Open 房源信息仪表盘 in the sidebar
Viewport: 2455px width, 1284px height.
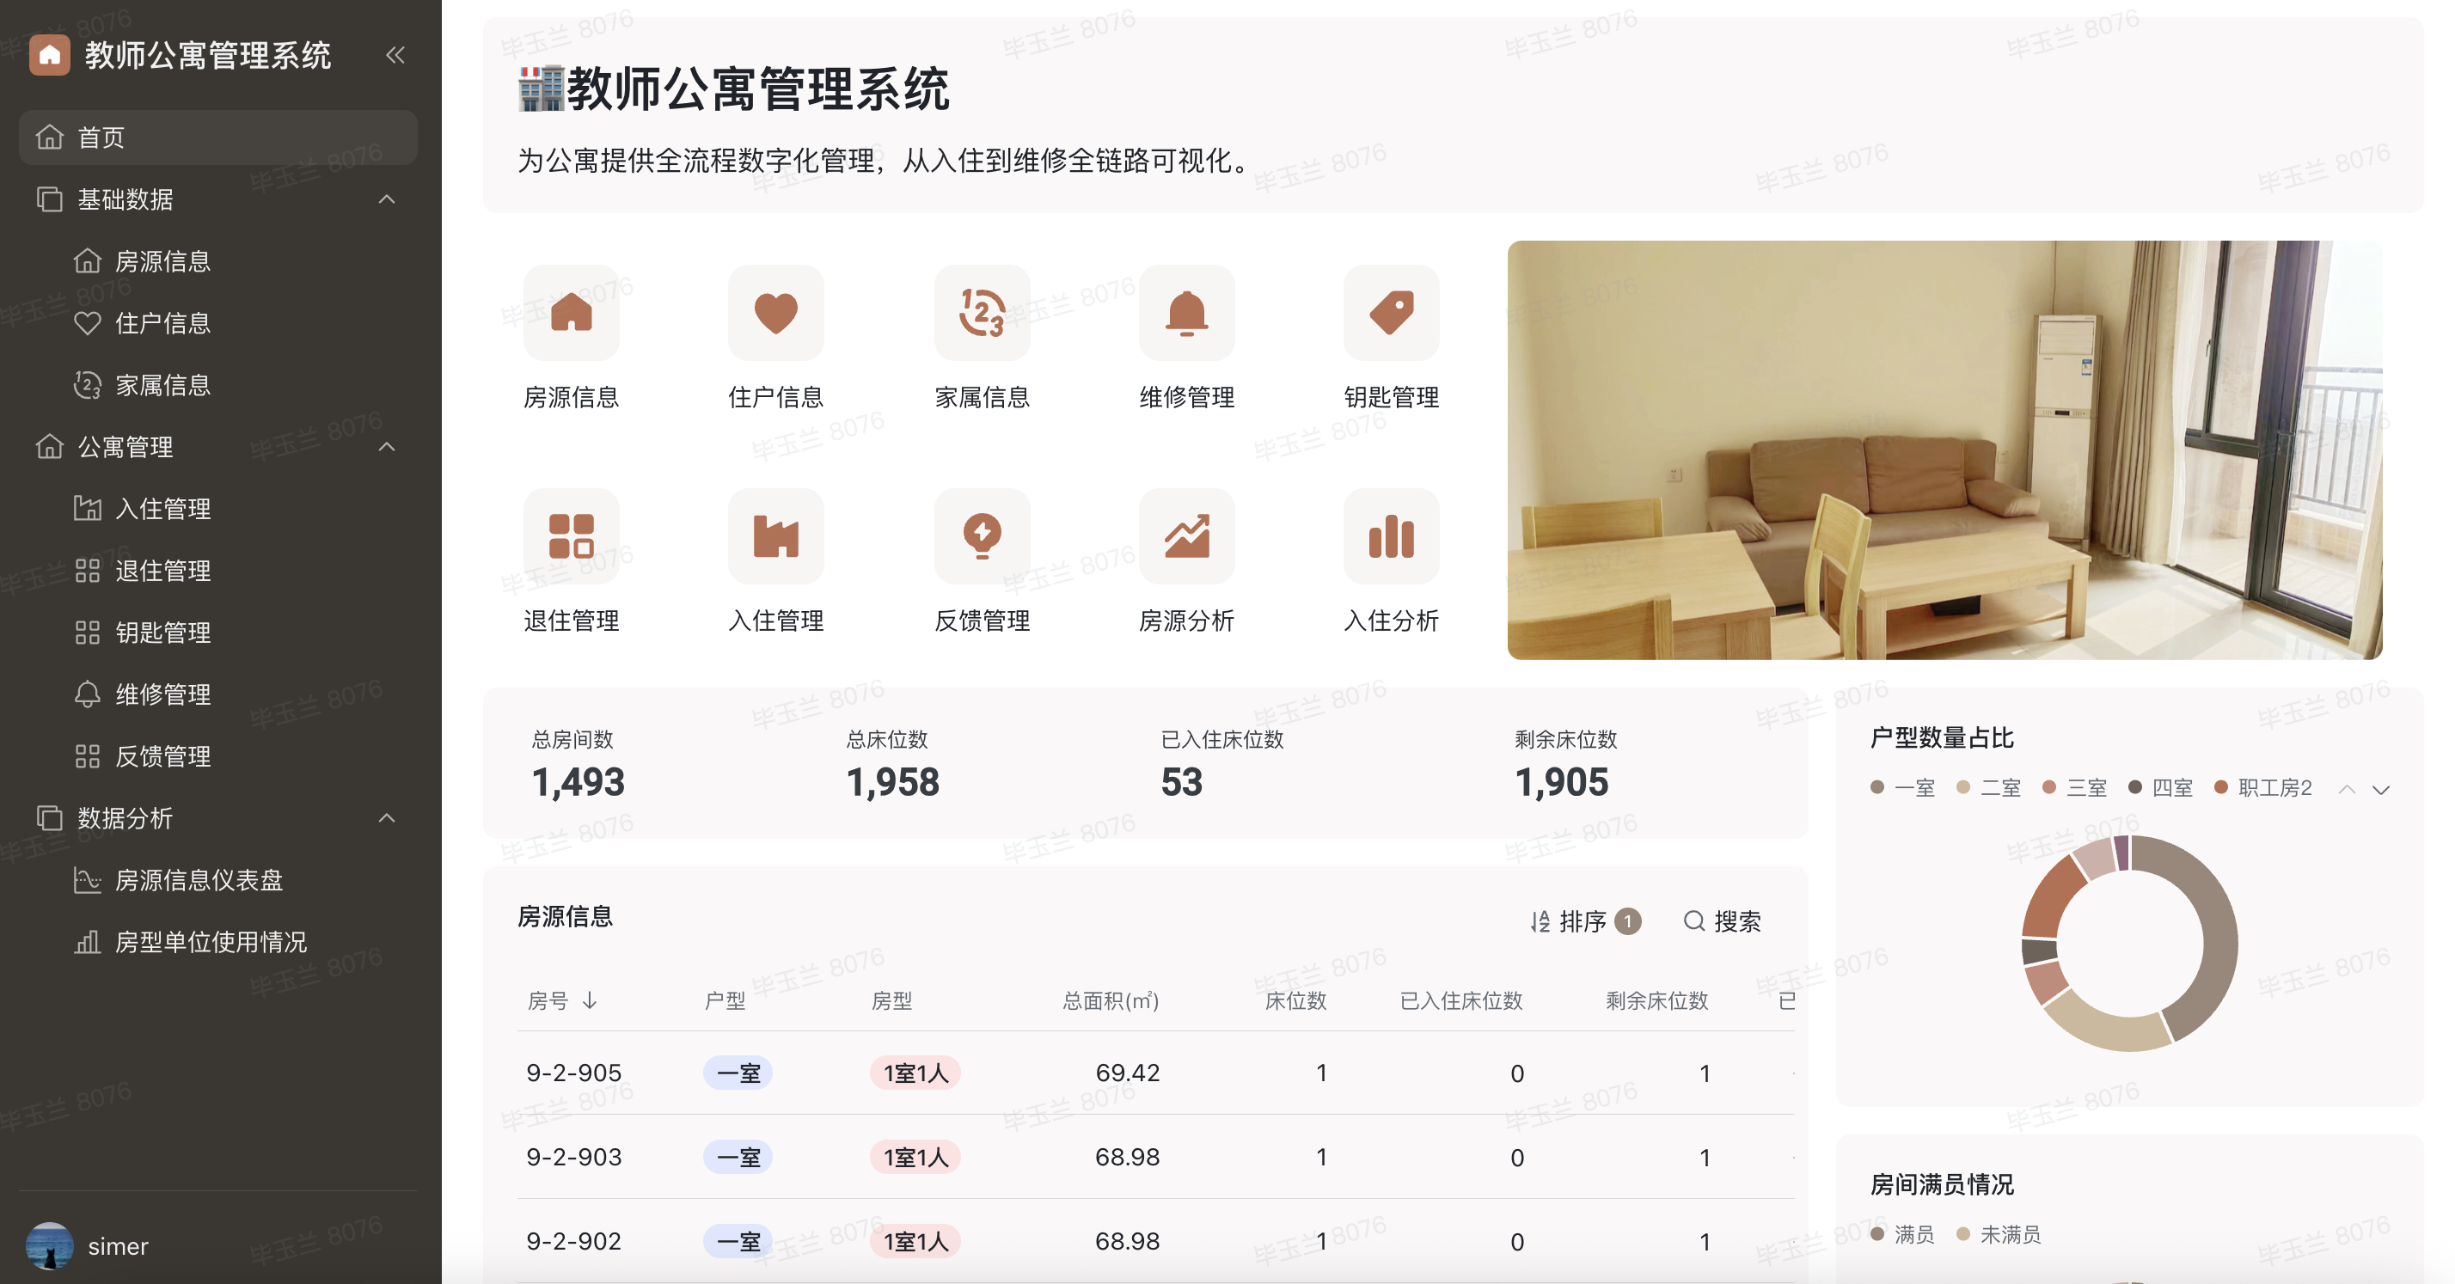[x=199, y=880]
